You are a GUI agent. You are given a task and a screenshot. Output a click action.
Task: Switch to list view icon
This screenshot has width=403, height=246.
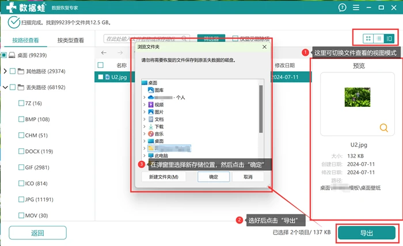pos(379,39)
